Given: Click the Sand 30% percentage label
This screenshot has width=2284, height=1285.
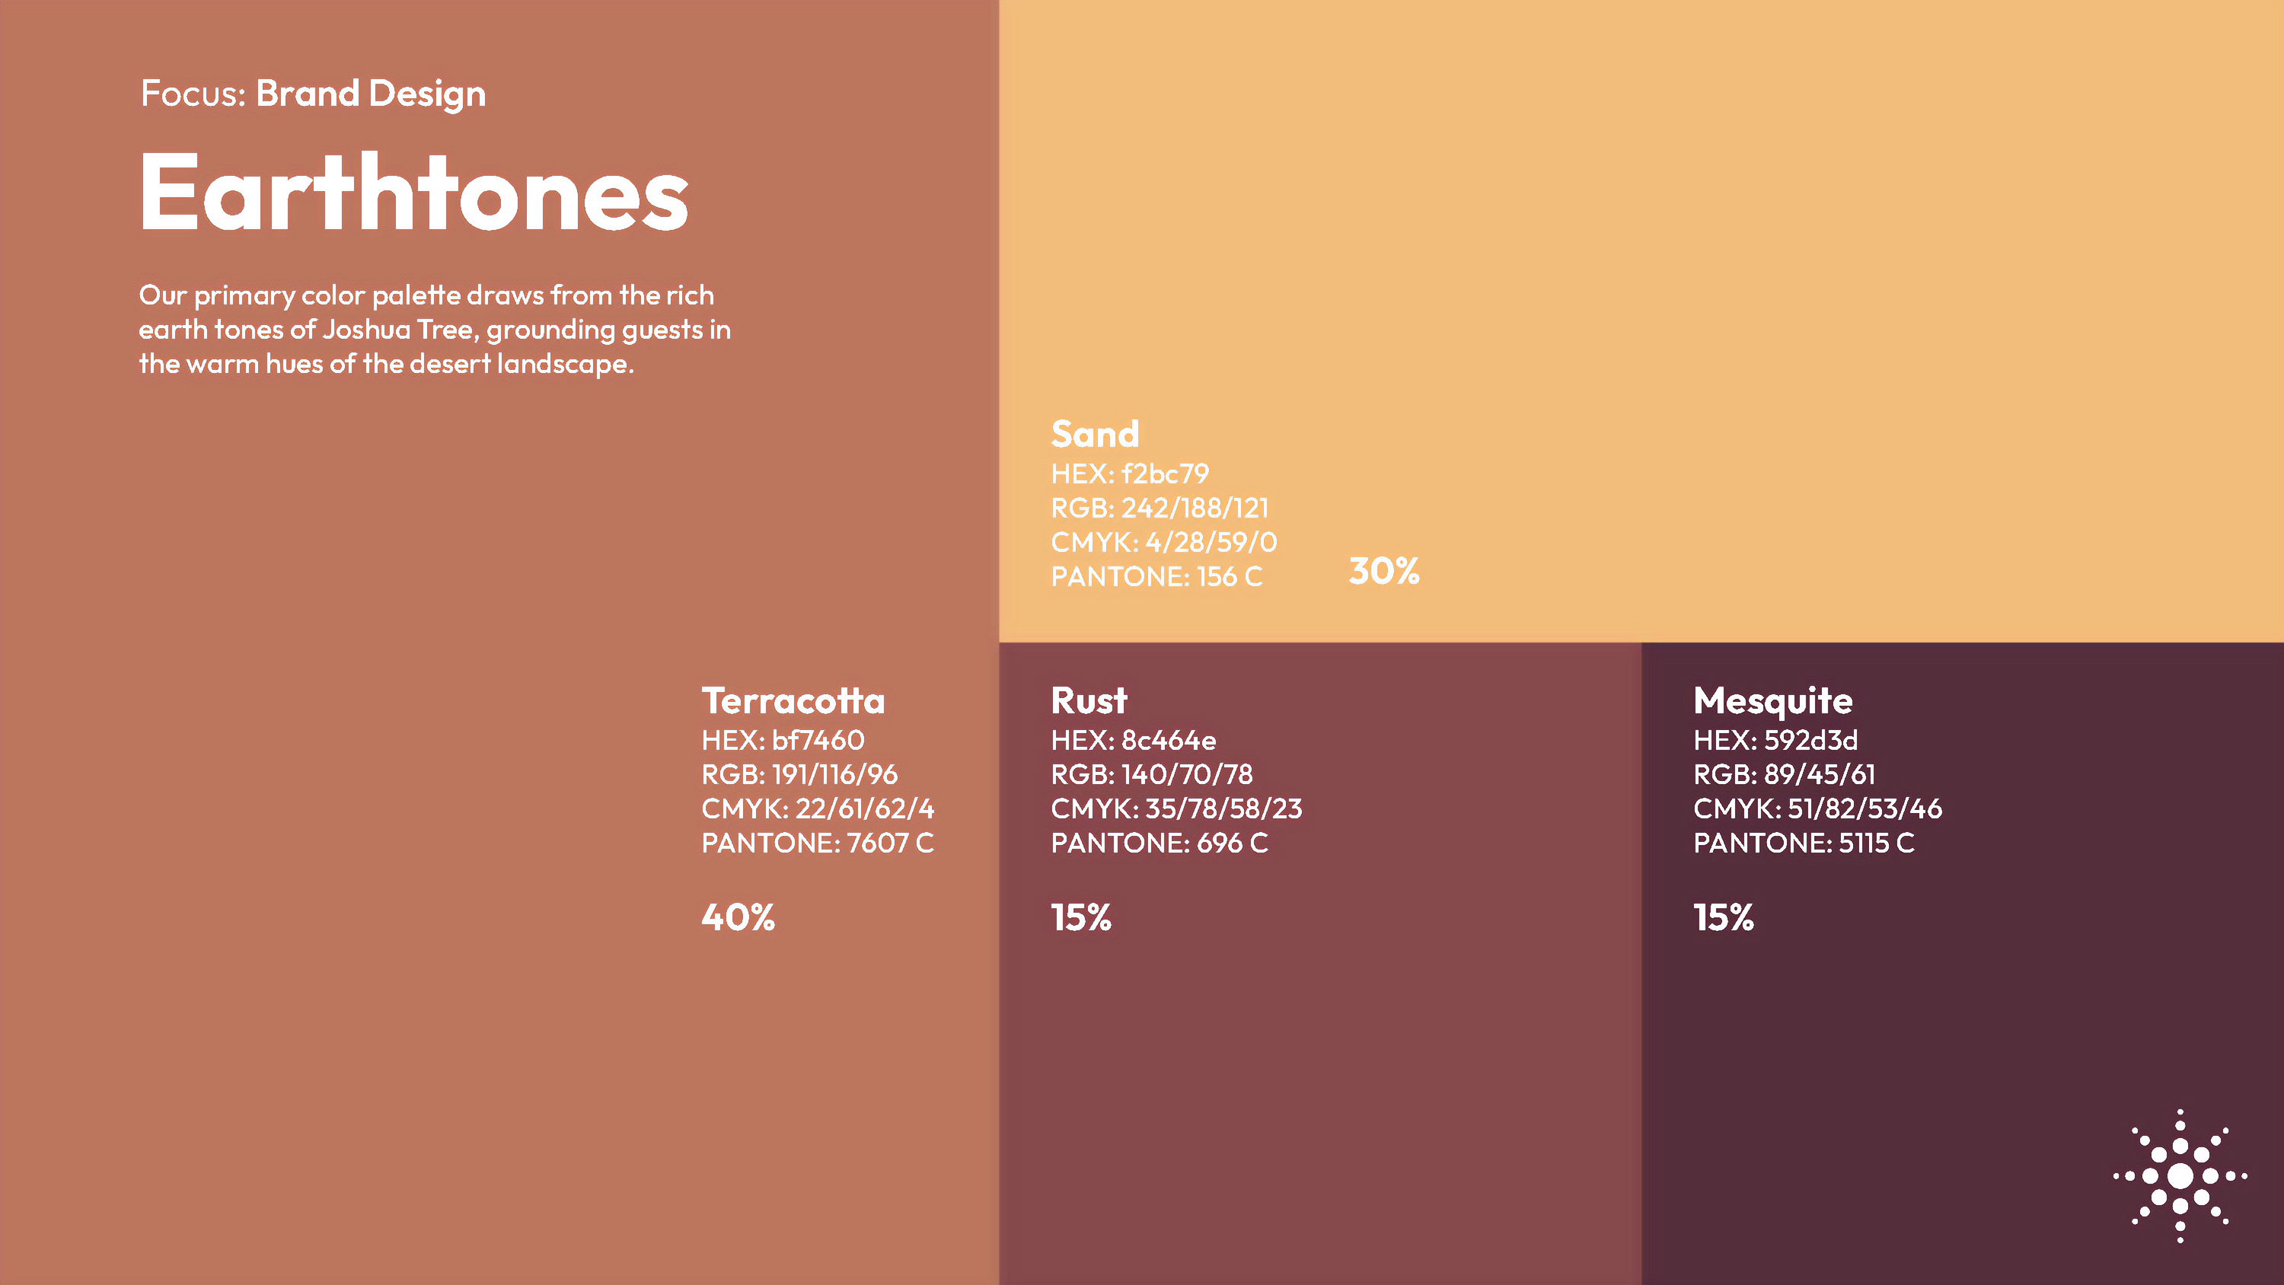Looking at the screenshot, I should [x=1384, y=571].
